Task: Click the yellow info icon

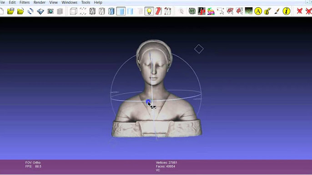Action: pos(287,11)
